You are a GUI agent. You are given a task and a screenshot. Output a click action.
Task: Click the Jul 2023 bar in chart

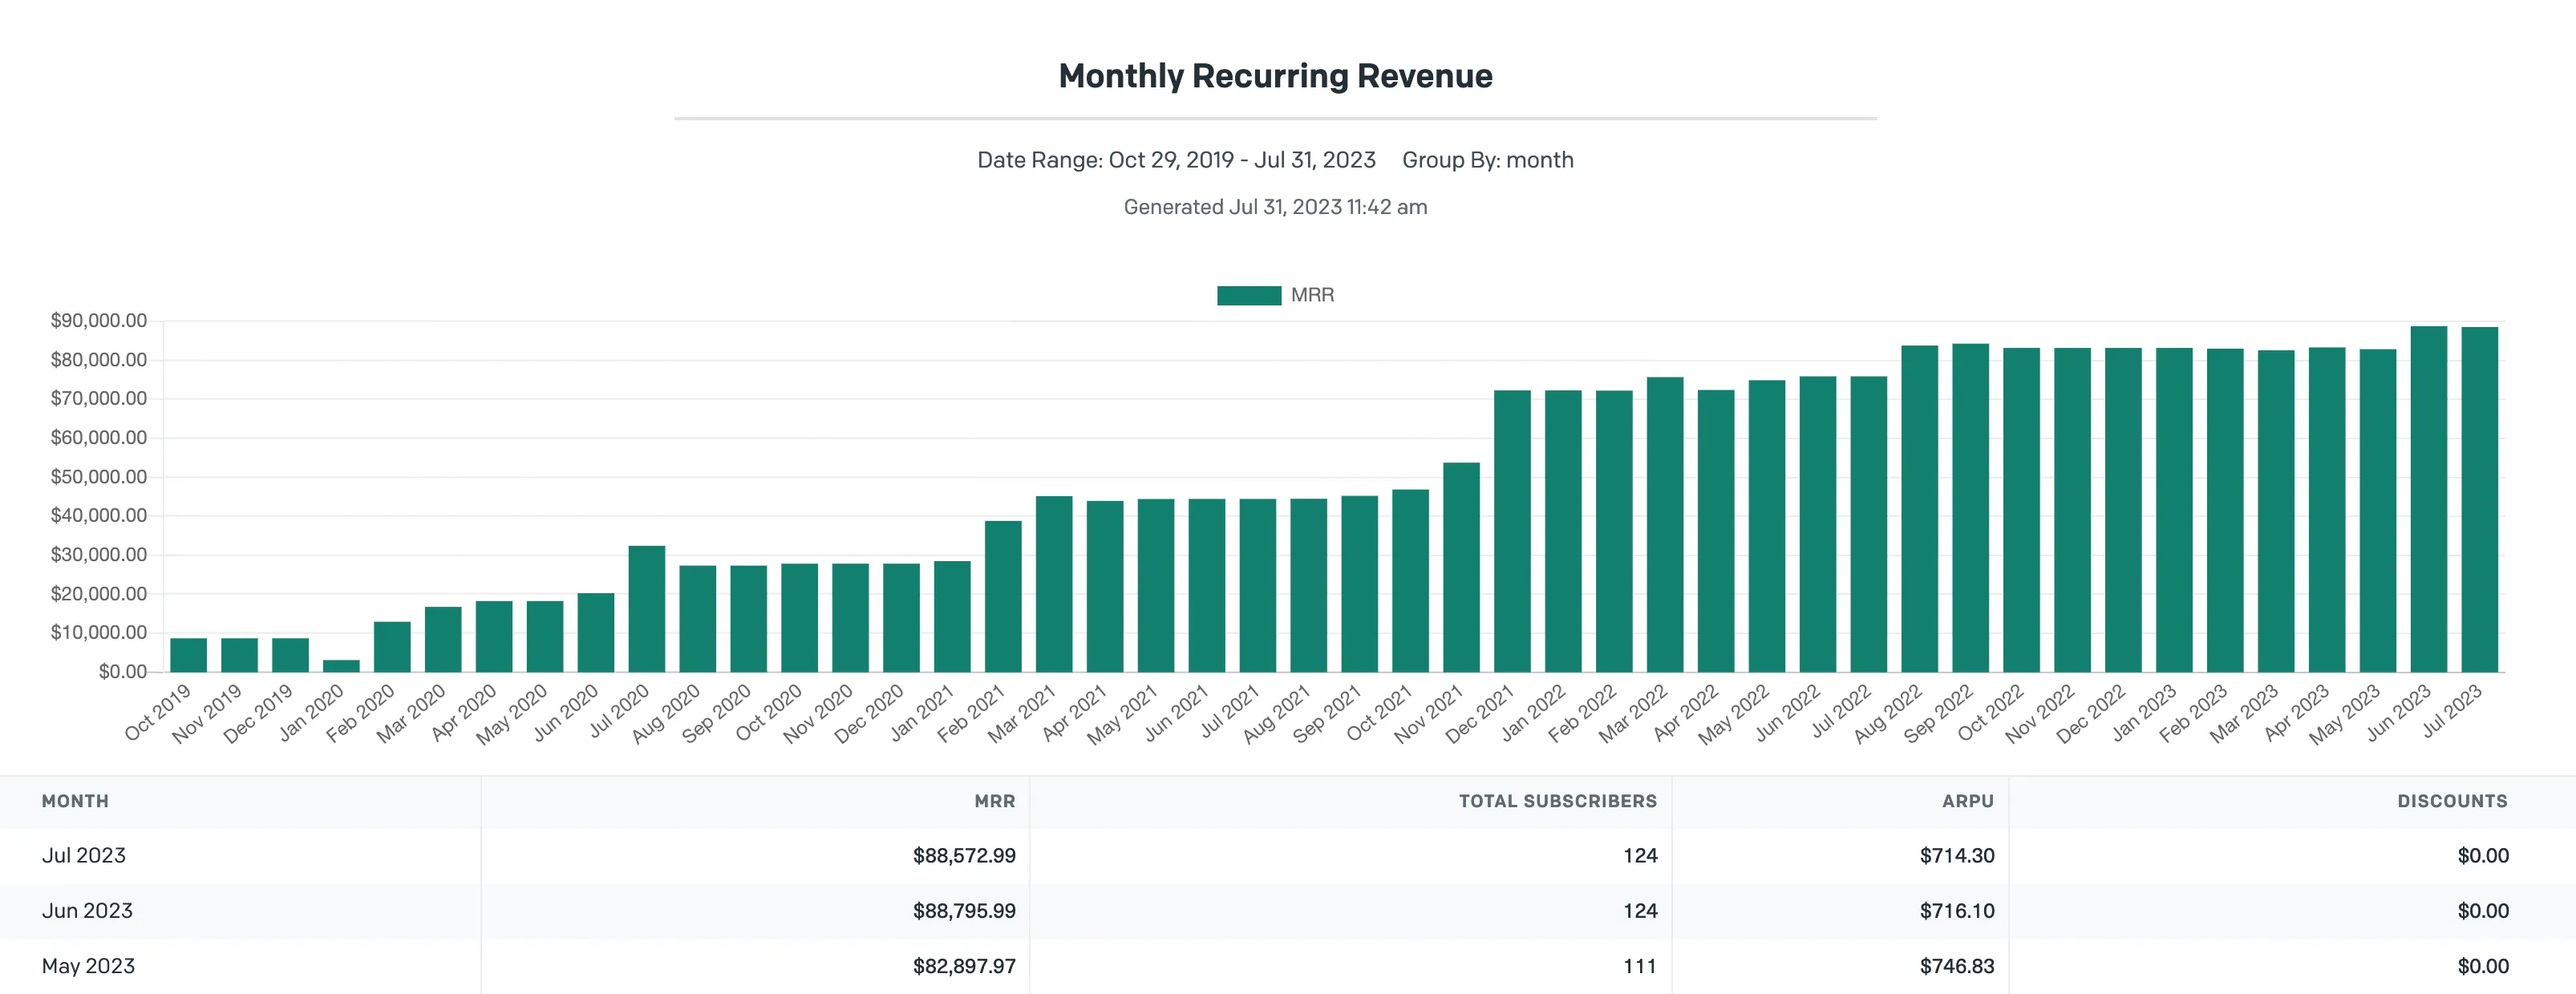(2479, 499)
